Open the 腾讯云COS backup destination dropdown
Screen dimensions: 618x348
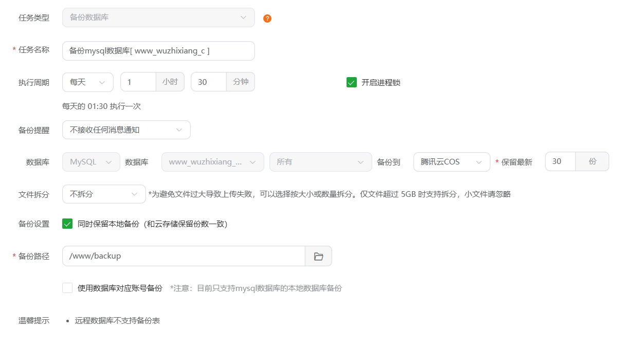pyautogui.click(x=451, y=161)
